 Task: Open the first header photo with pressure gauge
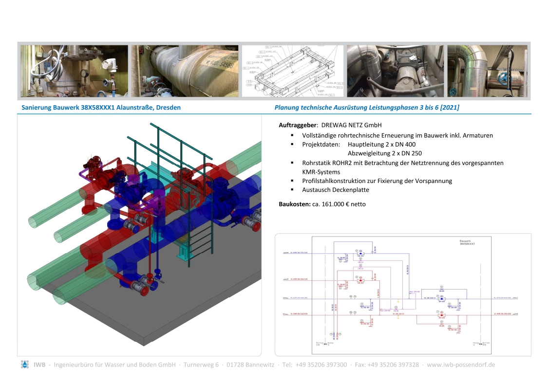click(74, 71)
